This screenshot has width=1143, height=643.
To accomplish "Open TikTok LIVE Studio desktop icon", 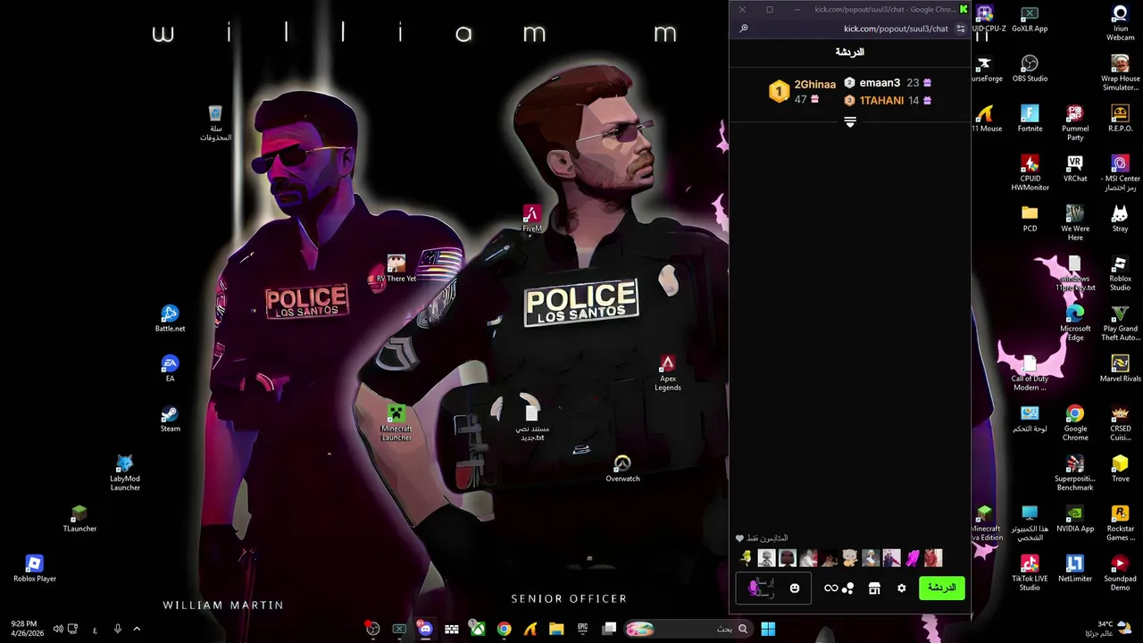I will pyautogui.click(x=1030, y=573).
